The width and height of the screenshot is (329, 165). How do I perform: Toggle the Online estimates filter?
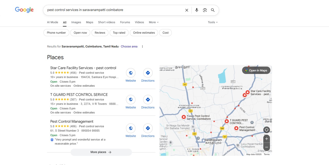click(x=144, y=33)
